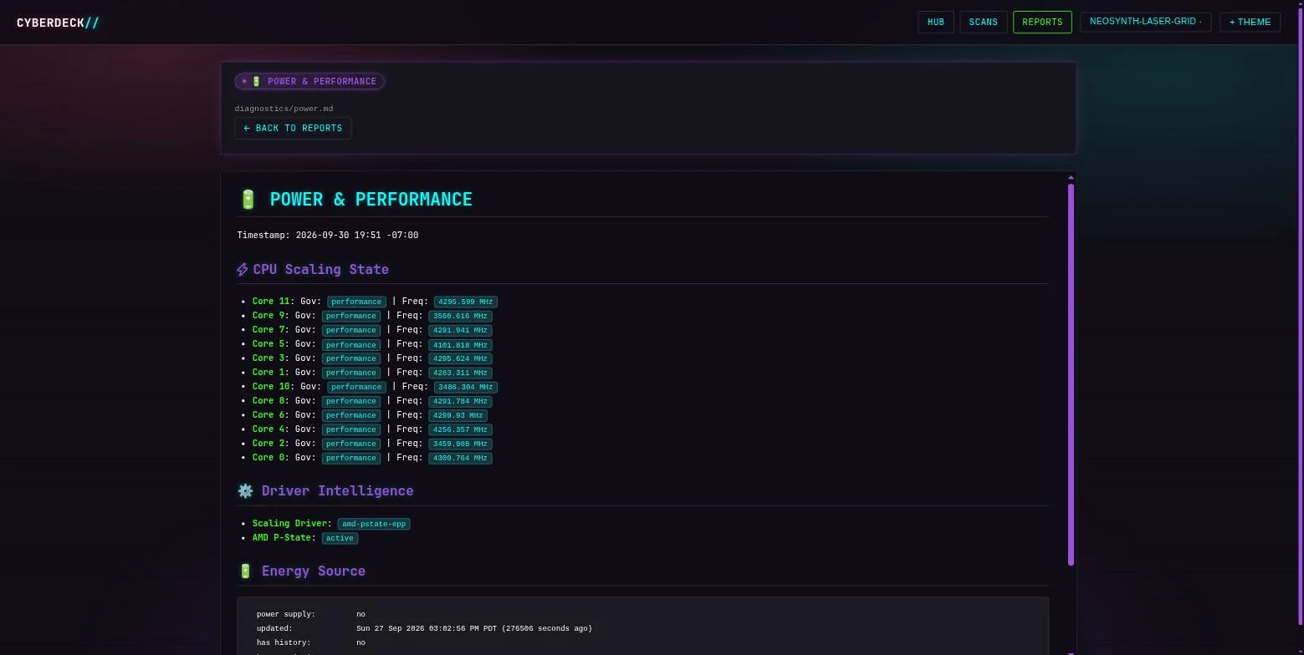Click the POWER & PERFORMANCE main title text
Viewport: 1304px width, 655px height.
371,199
